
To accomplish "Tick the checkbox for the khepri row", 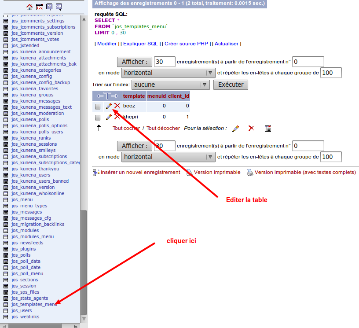I will click(x=98, y=118).
